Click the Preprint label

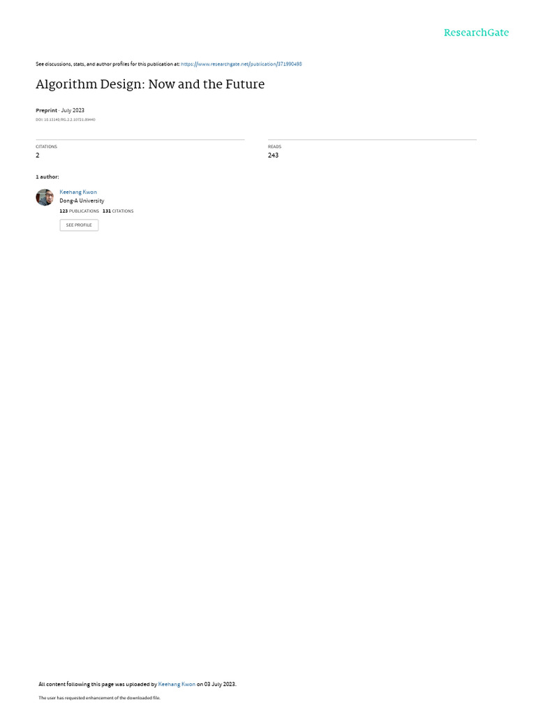47,111
